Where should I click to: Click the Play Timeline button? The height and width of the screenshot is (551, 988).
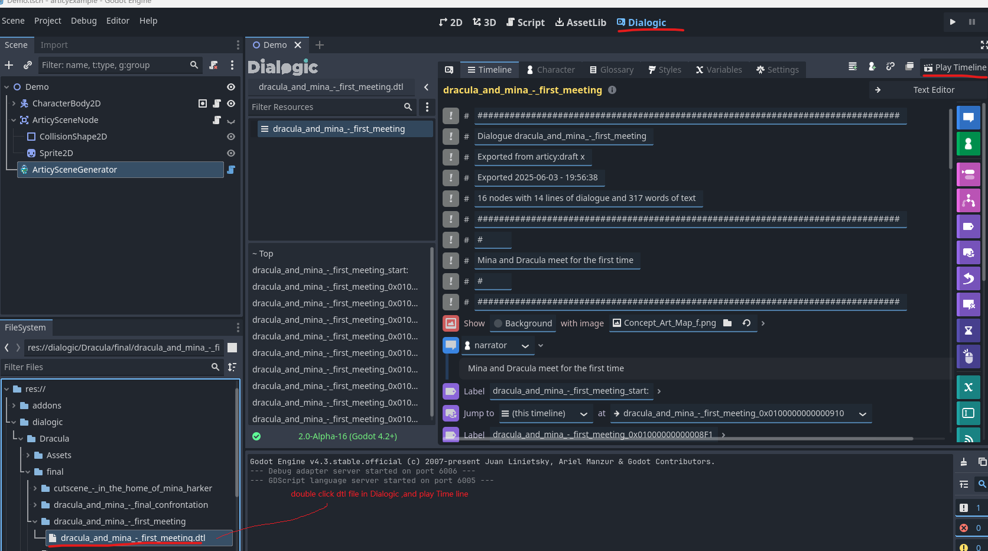(955, 67)
